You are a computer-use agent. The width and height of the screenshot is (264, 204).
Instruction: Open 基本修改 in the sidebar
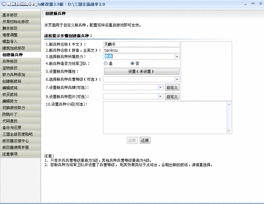[x=10, y=15]
